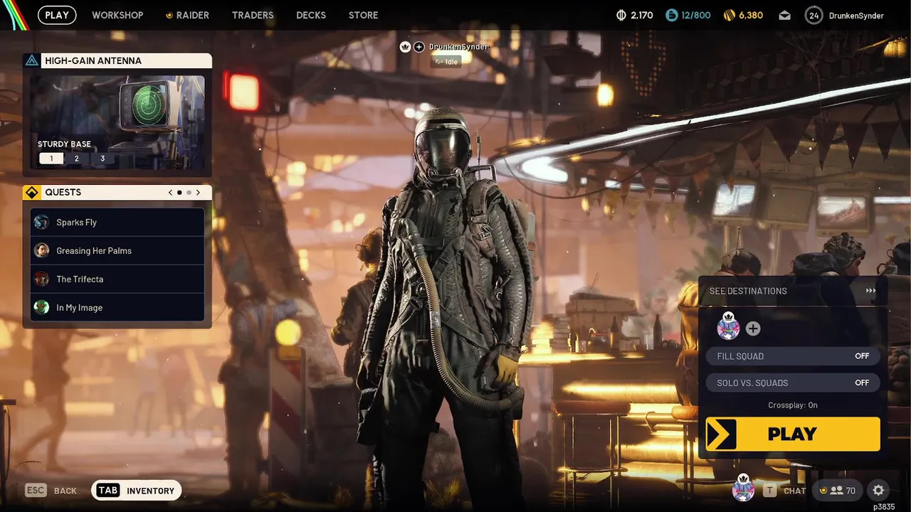The width and height of the screenshot is (911, 512).
Task: Select the first Quests page dot
Action: 179,192
